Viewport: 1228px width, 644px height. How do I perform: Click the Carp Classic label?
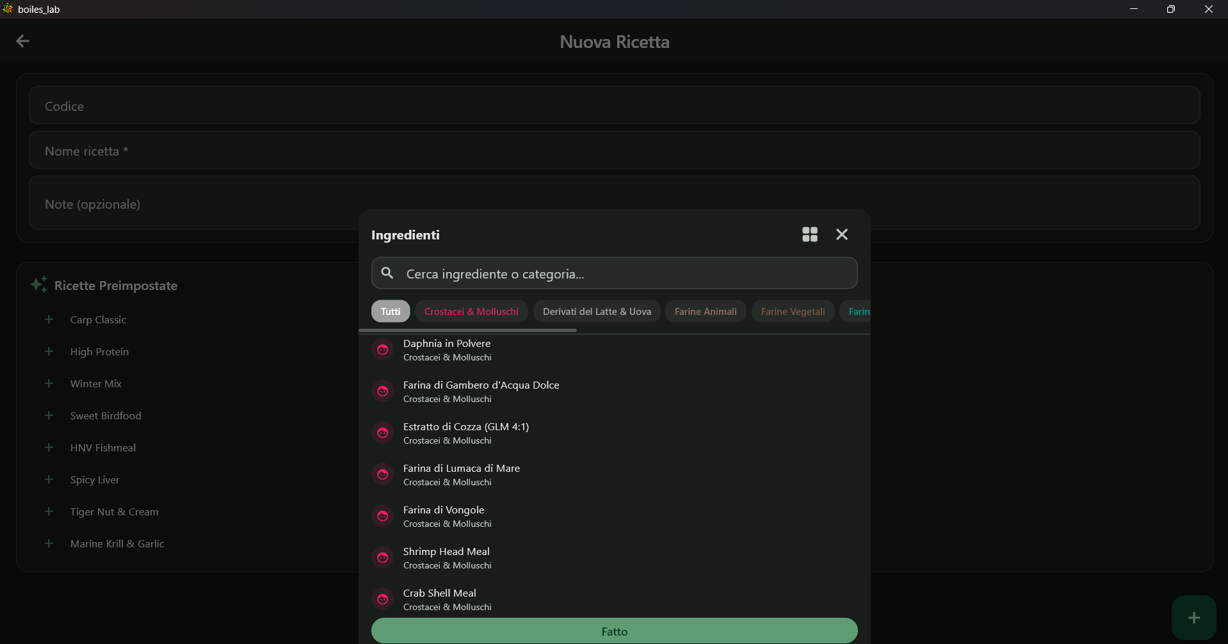click(x=98, y=319)
